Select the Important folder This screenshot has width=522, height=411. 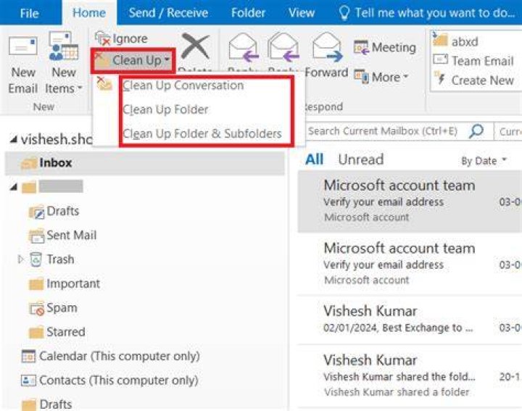[73, 283]
